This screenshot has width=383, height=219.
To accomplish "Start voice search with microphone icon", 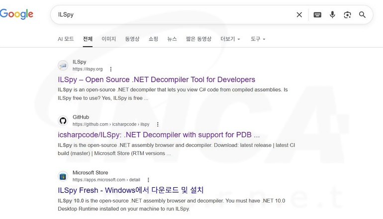I will pyautogui.click(x=332, y=14).
